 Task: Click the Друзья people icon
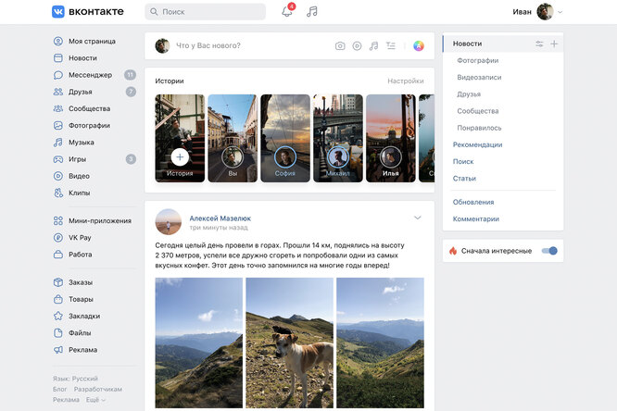[x=57, y=92]
